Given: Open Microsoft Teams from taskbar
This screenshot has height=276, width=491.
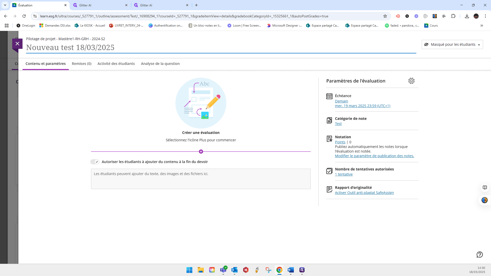Looking at the screenshot, I should [x=223, y=270].
